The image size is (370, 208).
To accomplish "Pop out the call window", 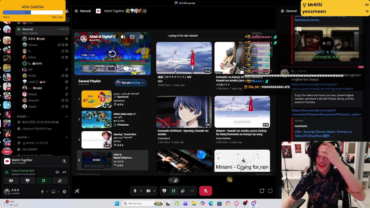I will [x=262, y=191].
